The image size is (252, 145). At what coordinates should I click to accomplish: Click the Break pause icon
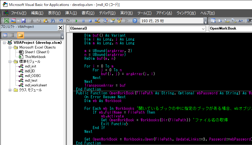click(x=83, y=21)
